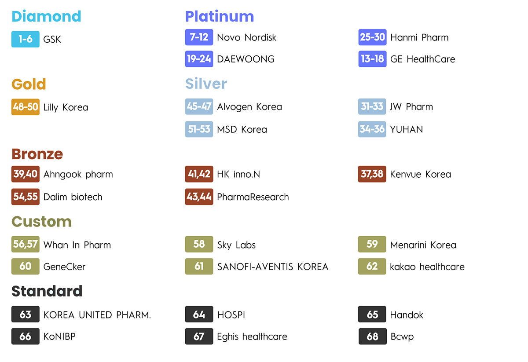
Task: Click the Hanmi Pharm sponsor name
Action: coord(419,37)
